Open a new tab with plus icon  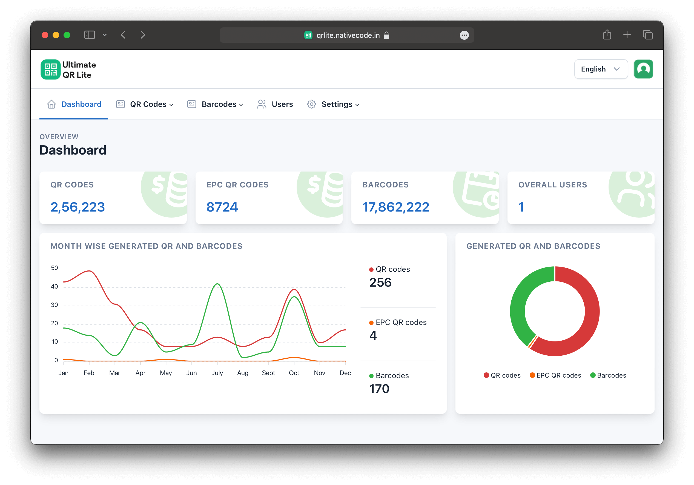tap(627, 35)
